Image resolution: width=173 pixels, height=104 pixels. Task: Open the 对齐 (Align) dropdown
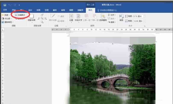pos(112,15)
